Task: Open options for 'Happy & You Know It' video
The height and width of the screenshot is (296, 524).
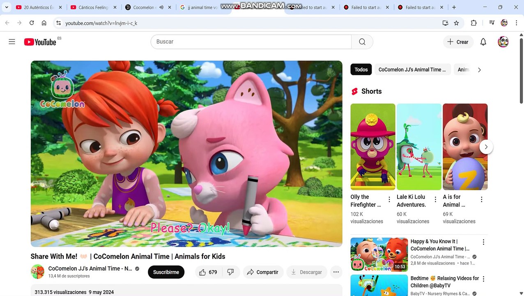Action: (x=483, y=242)
